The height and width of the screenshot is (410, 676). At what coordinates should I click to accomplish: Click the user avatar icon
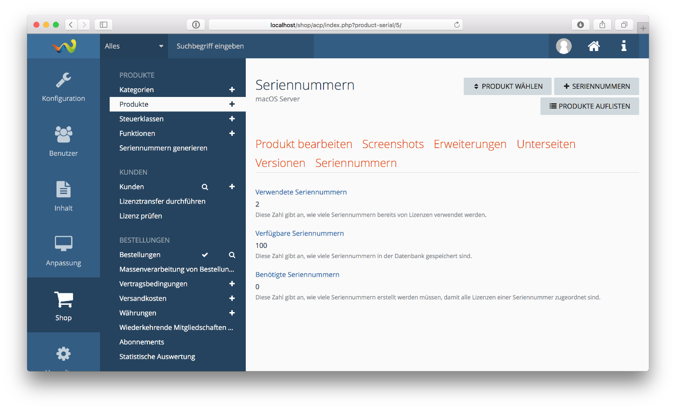click(563, 46)
